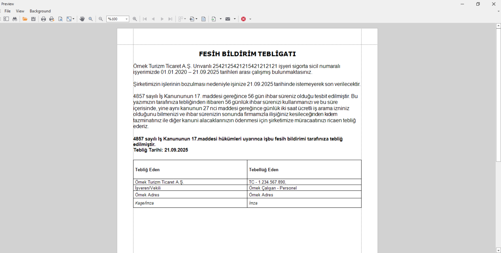
Task: Open the Background menu
Action: pyautogui.click(x=40, y=11)
